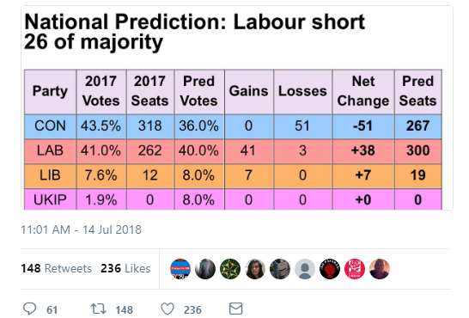Open the 11:01 AM - 14 Jul 2018 timestamp
Viewport: 469px width, 318px height.
(81, 229)
